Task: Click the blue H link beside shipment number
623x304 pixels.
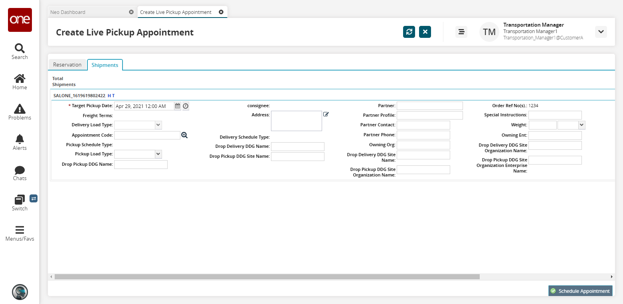Action: pyautogui.click(x=109, y=96)
